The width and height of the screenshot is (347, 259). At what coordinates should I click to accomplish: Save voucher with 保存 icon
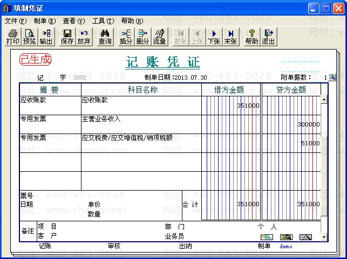point(67,37)
